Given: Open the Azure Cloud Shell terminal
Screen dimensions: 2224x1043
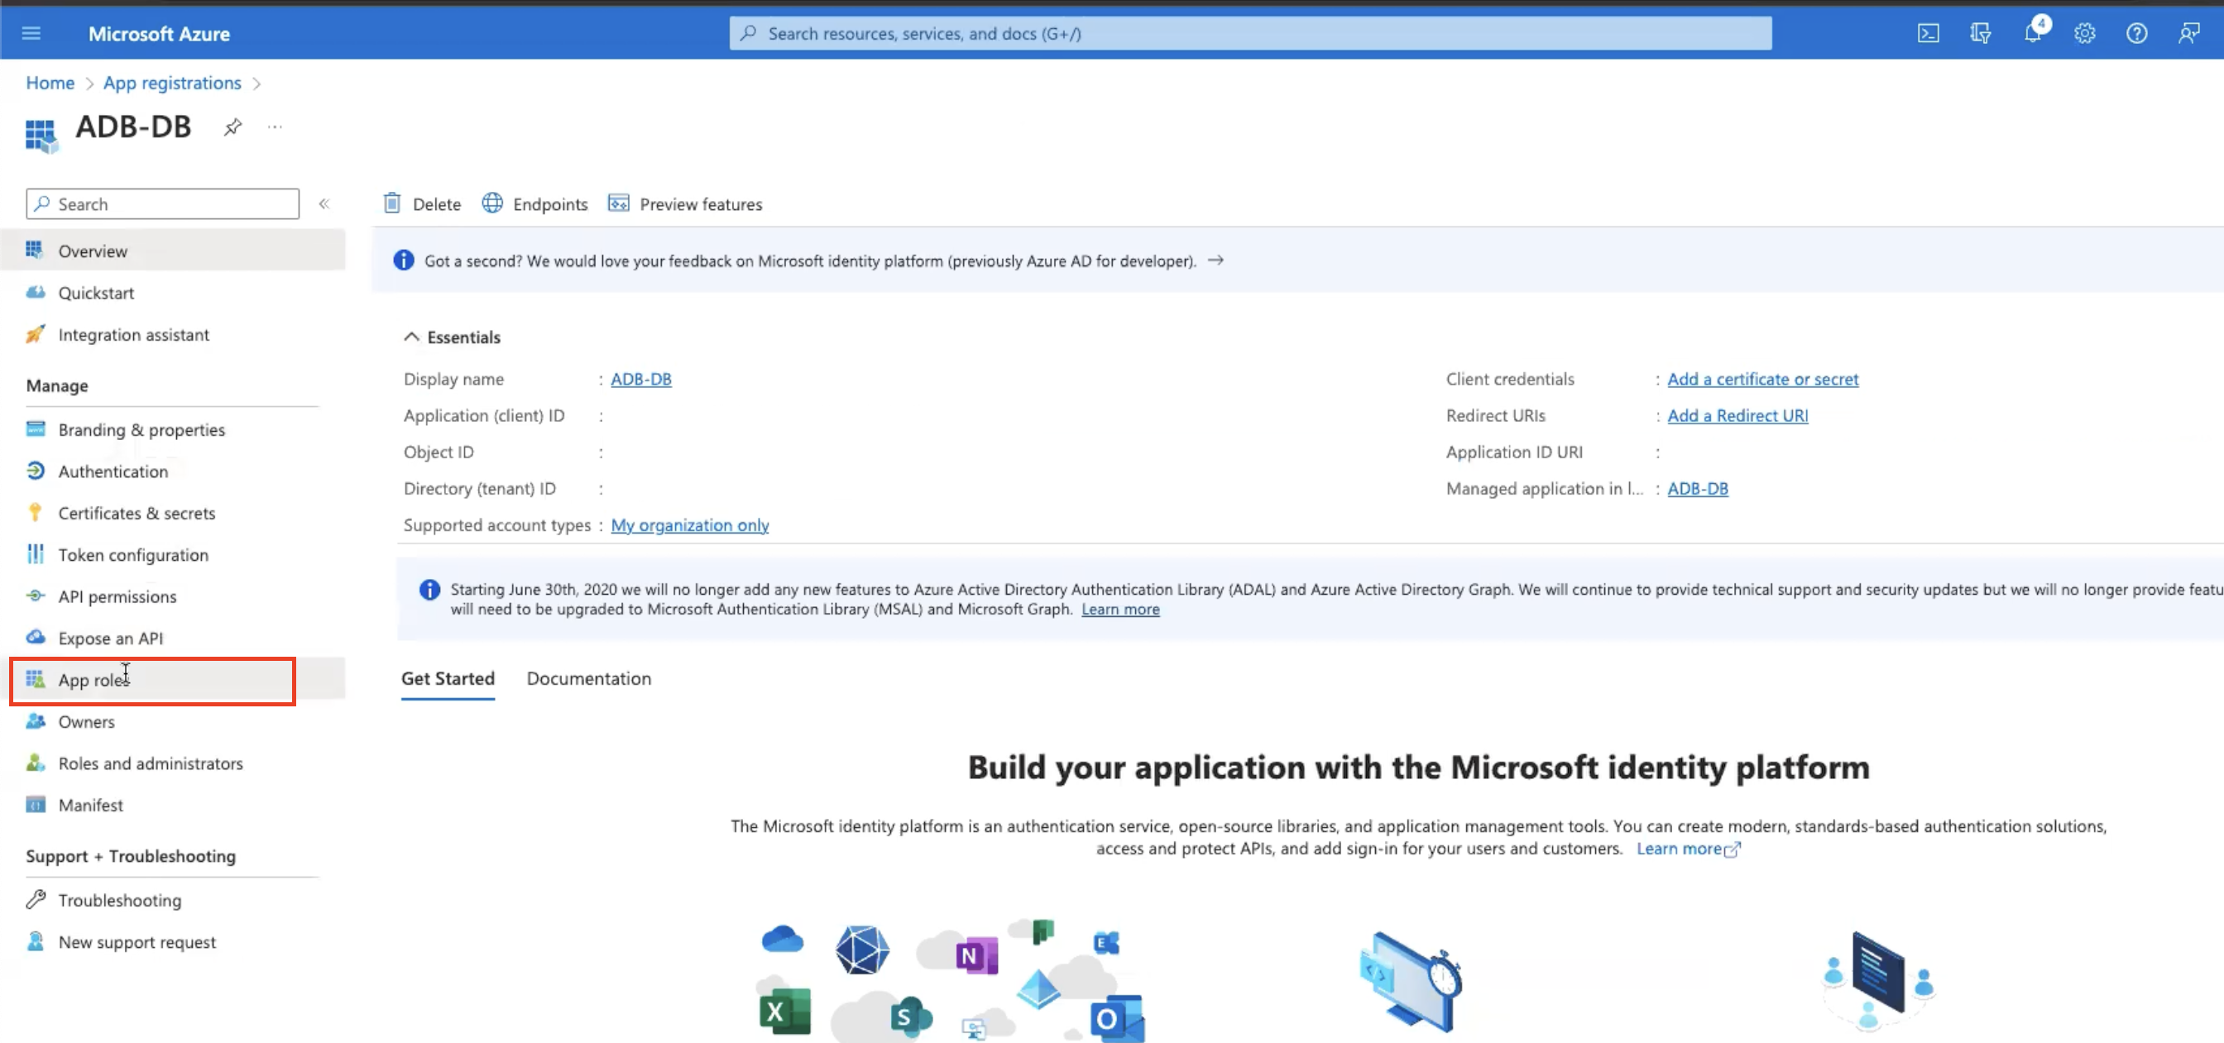Looking at the screenshot, I should point(1928,33).
